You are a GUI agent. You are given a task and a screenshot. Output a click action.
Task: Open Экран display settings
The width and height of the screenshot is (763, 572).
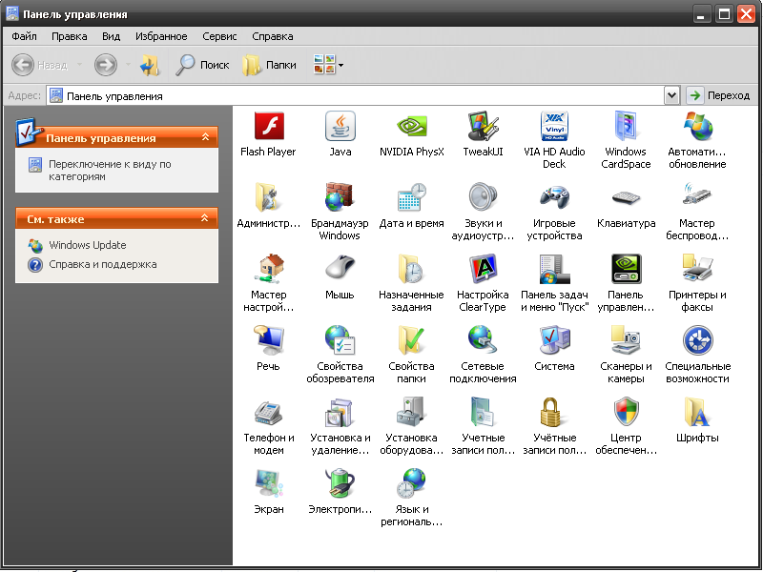tap(268, 491)
